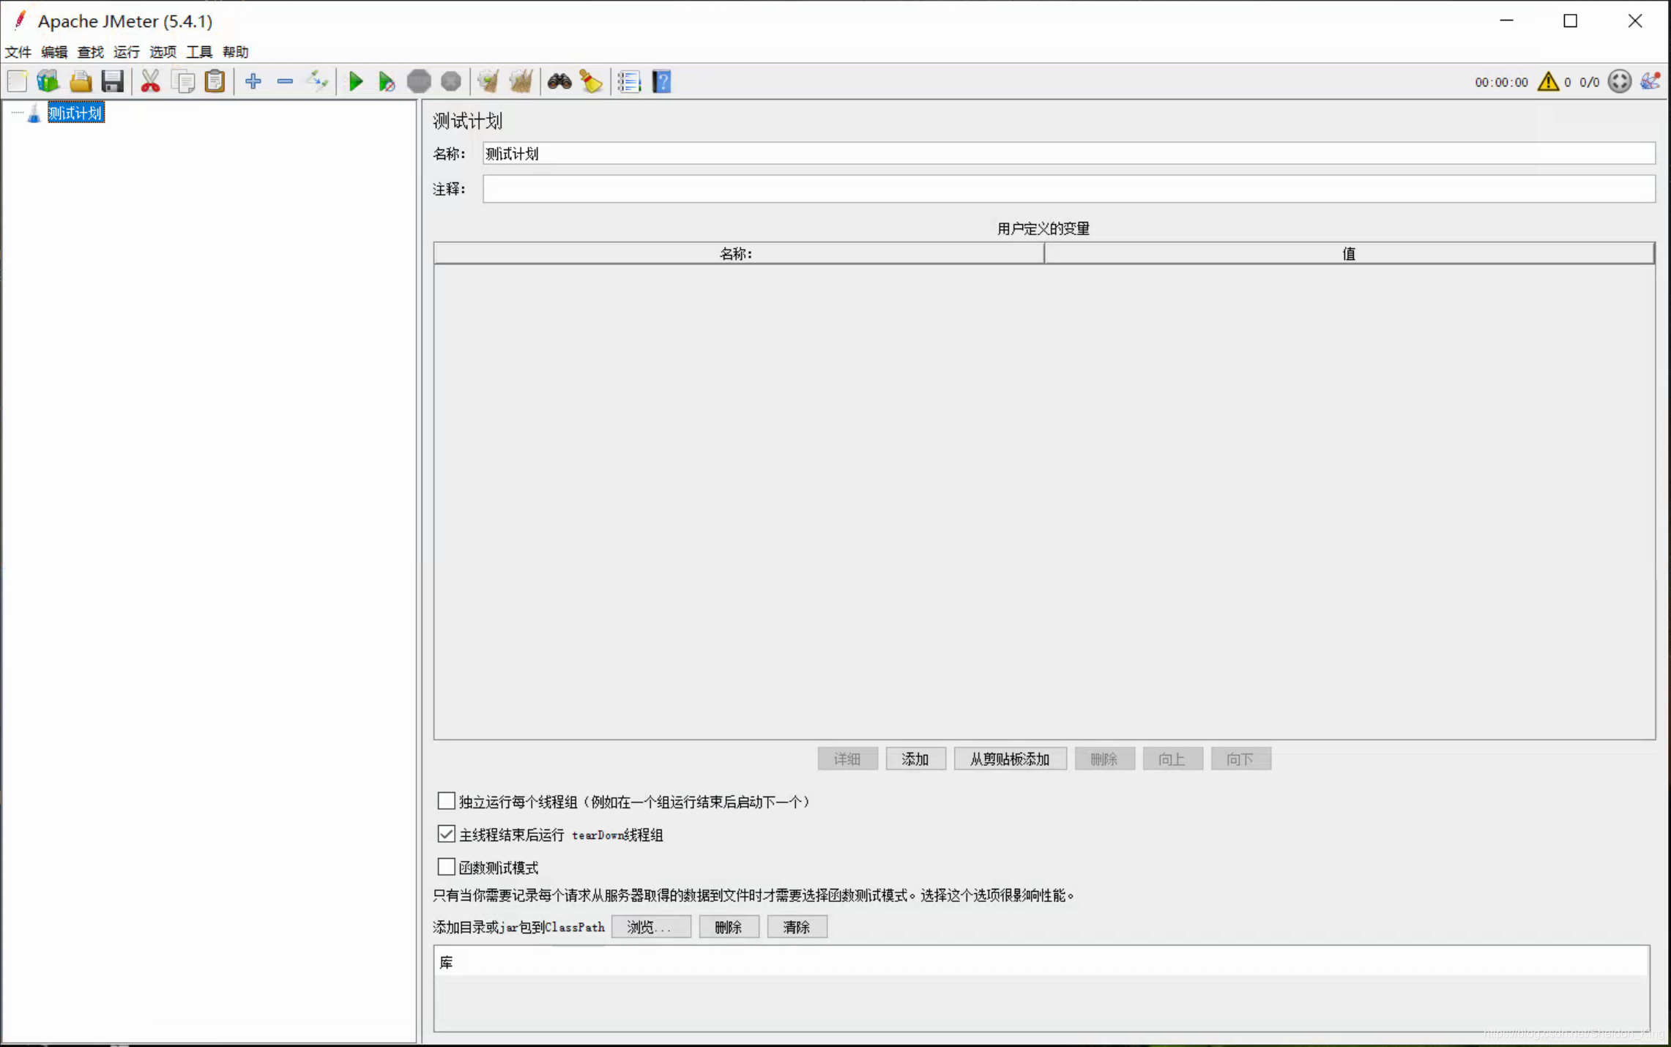Click 删除 button next to 浏览
The image size is (1671, 1047).
coord(729,927)
